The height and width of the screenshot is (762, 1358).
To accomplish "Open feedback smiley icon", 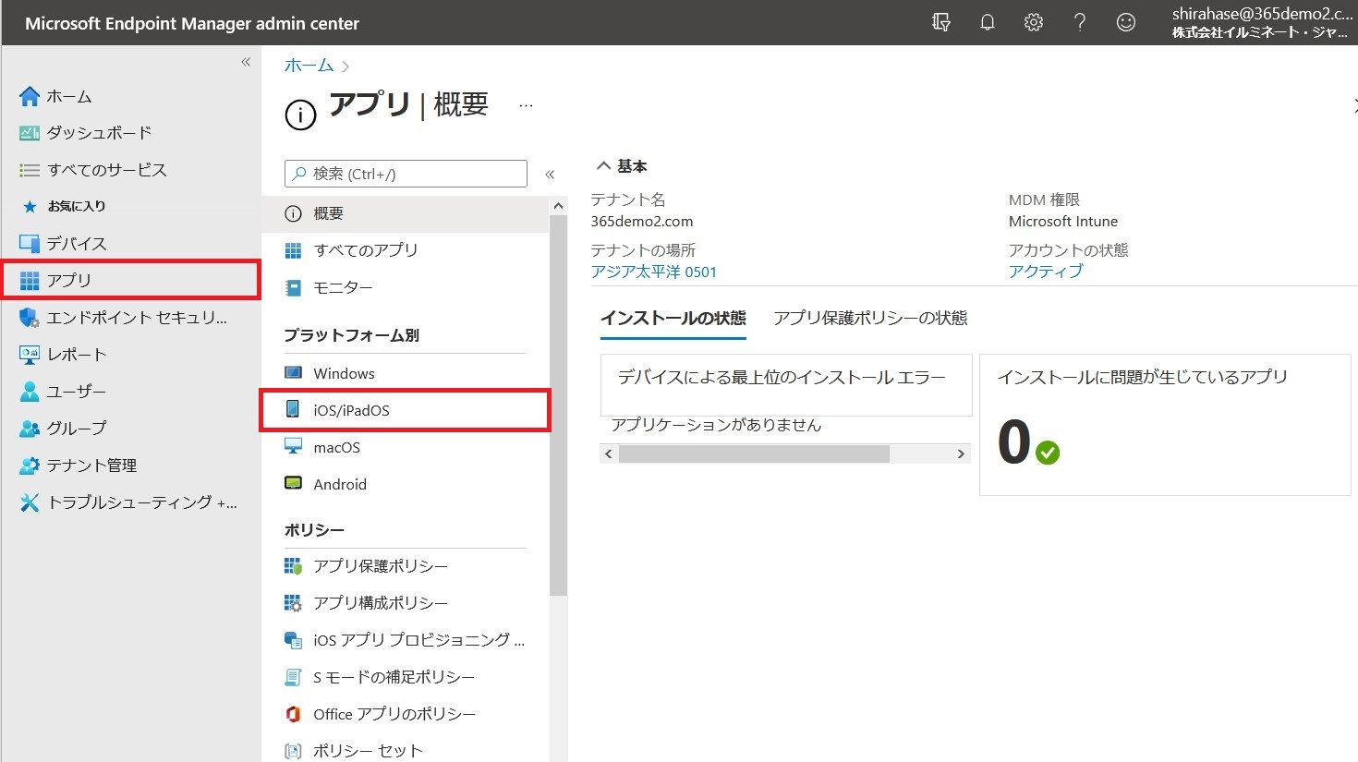I will (1126, 22).
